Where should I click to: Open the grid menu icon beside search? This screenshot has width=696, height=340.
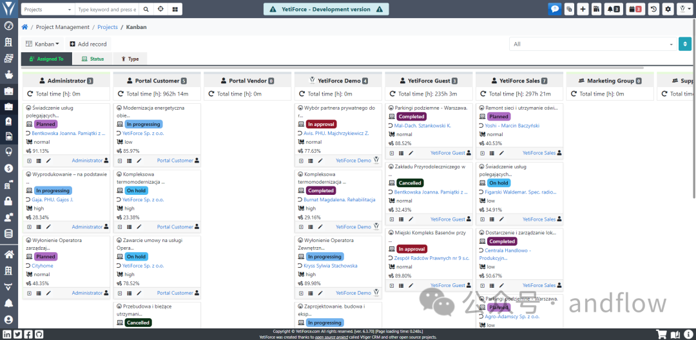tap(175, 9)
